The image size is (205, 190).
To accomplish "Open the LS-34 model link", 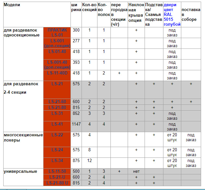I will 57,160.
